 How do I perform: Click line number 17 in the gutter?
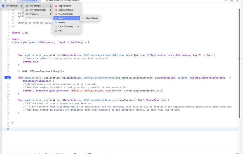(x=8, y=62)
